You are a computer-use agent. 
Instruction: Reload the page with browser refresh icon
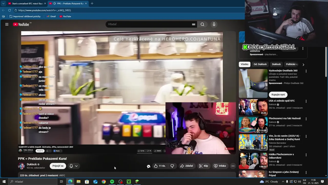[9, 10]
